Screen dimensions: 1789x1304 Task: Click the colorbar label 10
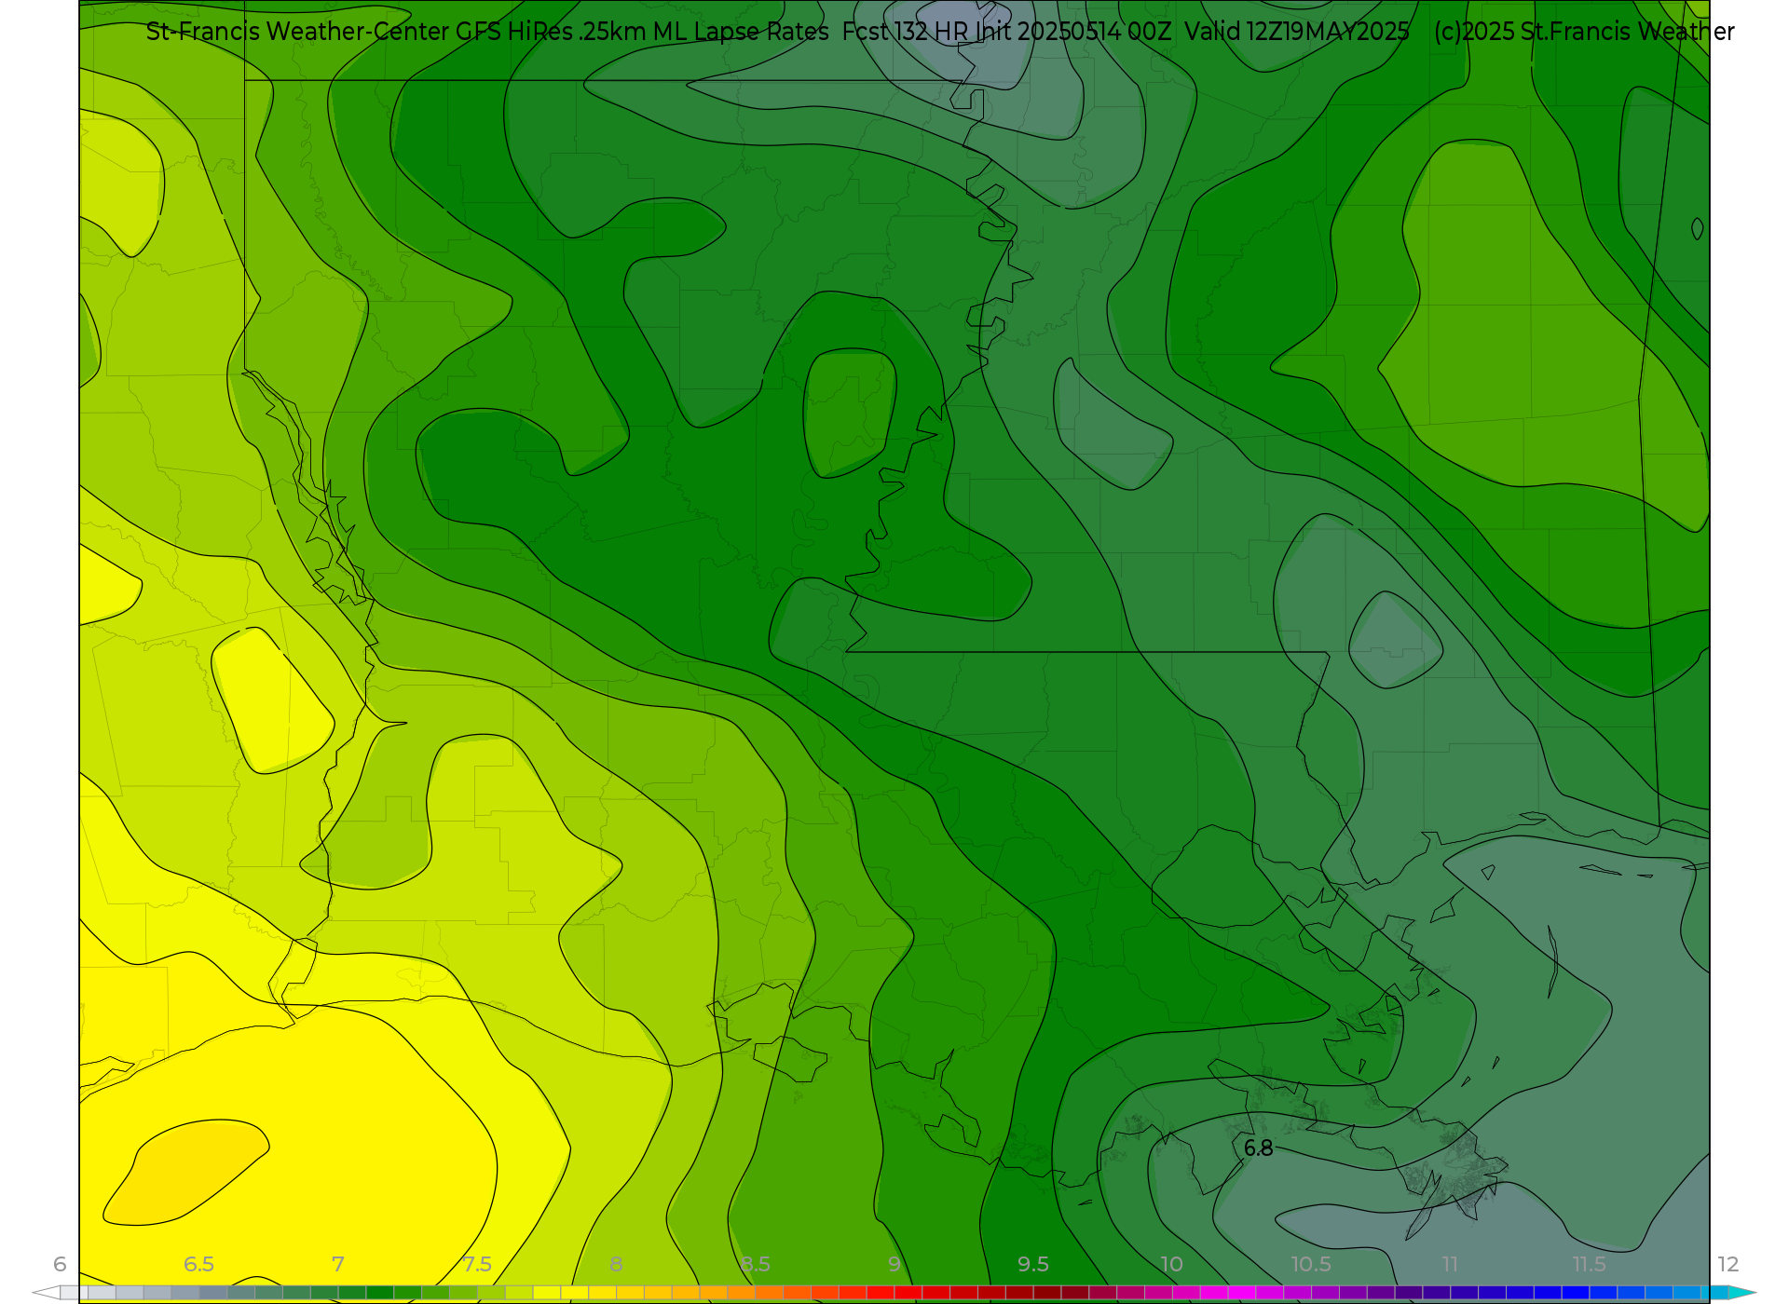[1172, 1264]
